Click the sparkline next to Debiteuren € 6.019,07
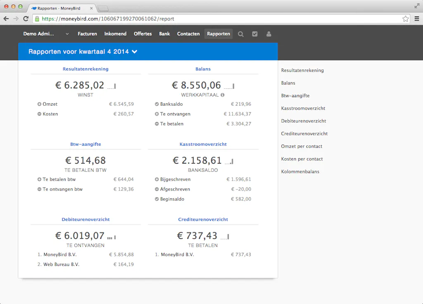 [x=112, y=237]
